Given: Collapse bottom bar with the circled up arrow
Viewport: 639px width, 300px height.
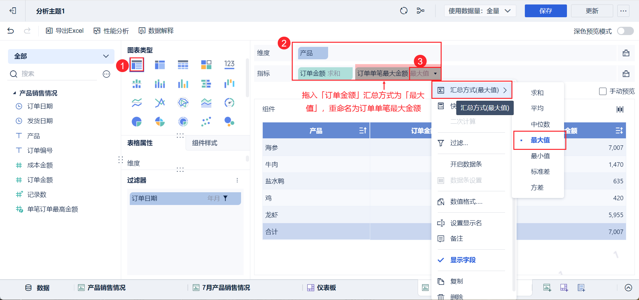Looking at the screenshot, I should (628, 288).
